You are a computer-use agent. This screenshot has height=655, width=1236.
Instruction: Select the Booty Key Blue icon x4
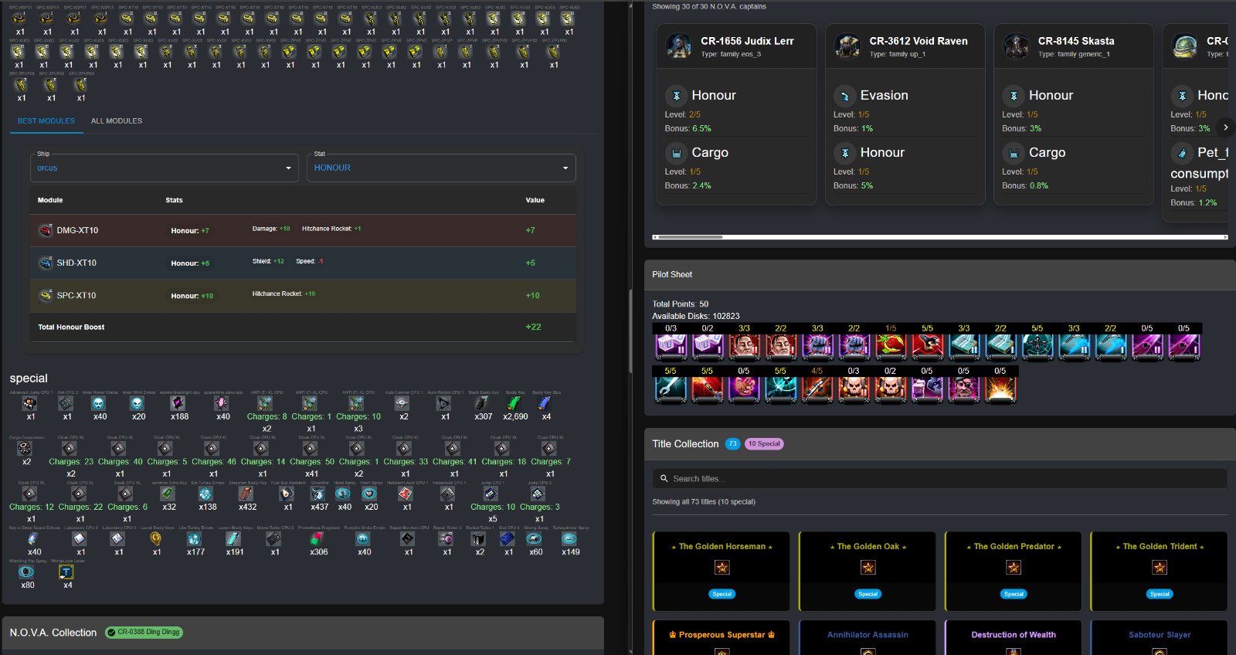pyautogui.click(x=545, y=402)
